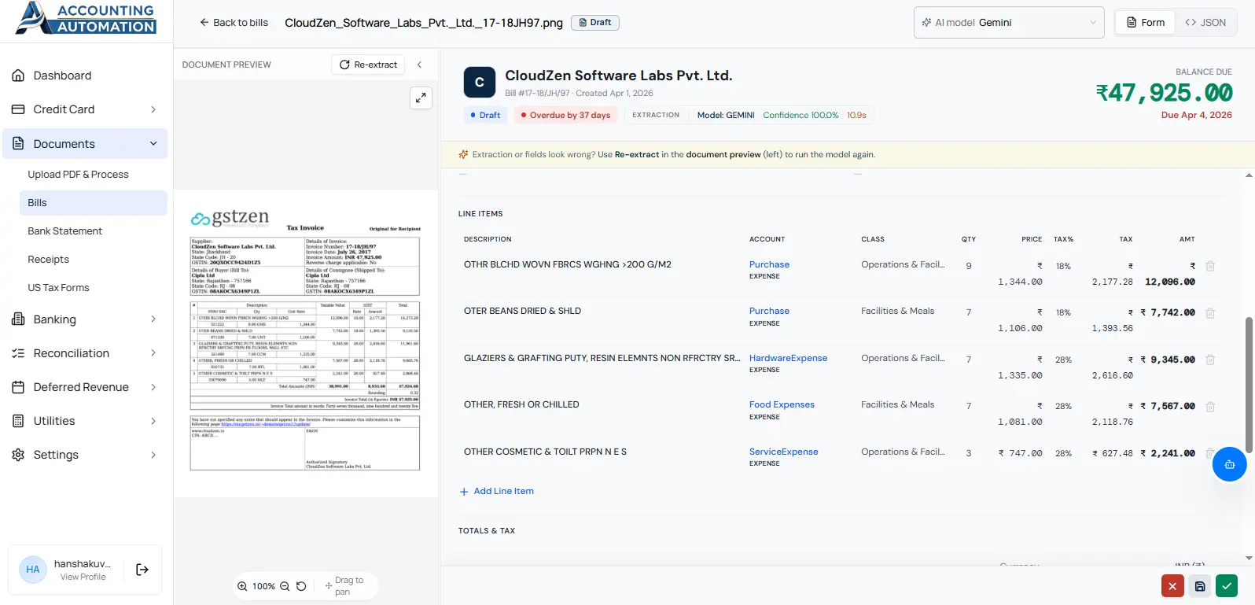Open Food Expenses account link
The height and width of the screenshot is (605, 1255).
click(x=782, y=404)
